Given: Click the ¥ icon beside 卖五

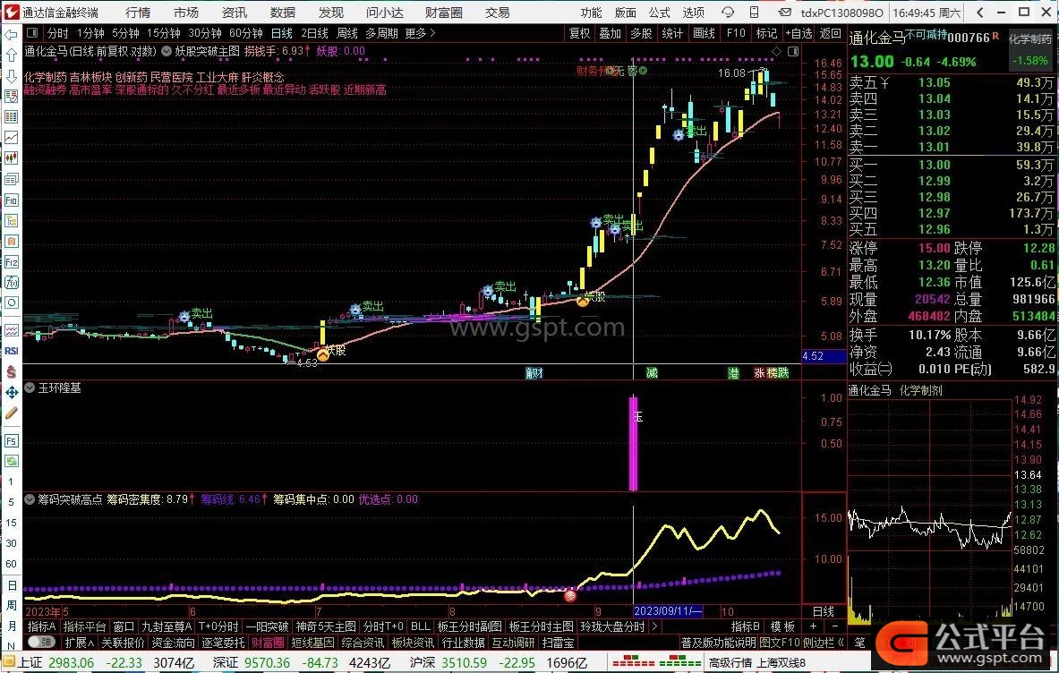Looking at the screenshot, I should coord(884,83).
